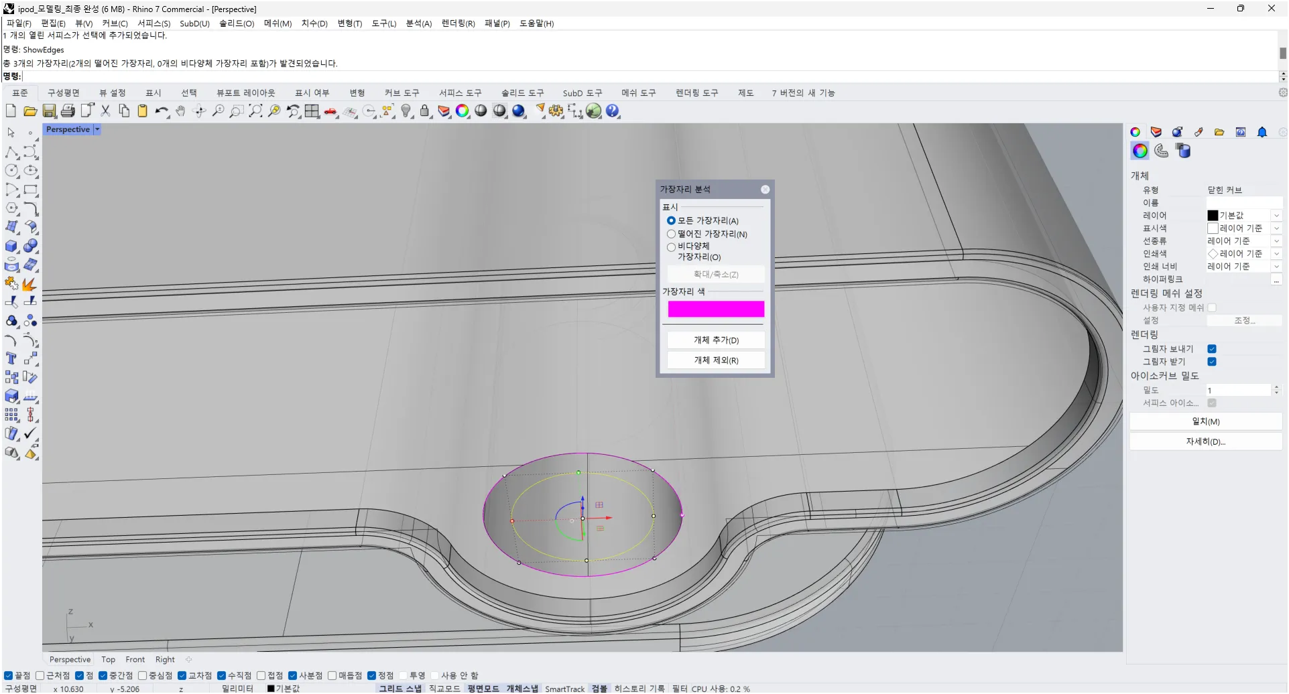Open the '서피스(S)' menu

click(154, 23)
